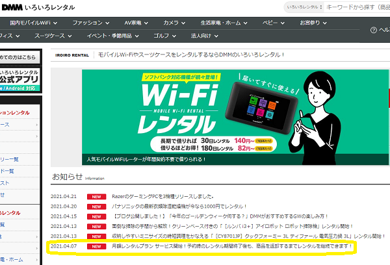The height and width of the screenshot is (265, 390).
Task: Open the ゴールデンウィーク blog news item
Action: [x=220, y=216]
